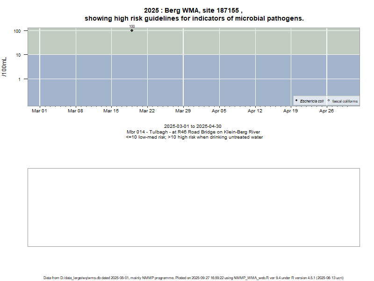
Task: Click the faecal coliforms legend marker
Action: pos(329,101)
